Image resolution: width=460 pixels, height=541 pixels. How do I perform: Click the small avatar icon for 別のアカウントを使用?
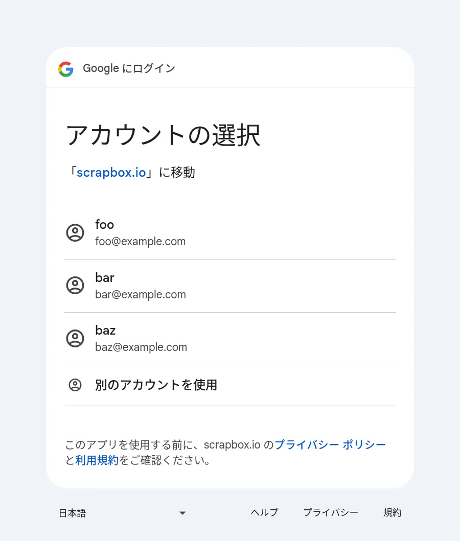pos(75,385)
